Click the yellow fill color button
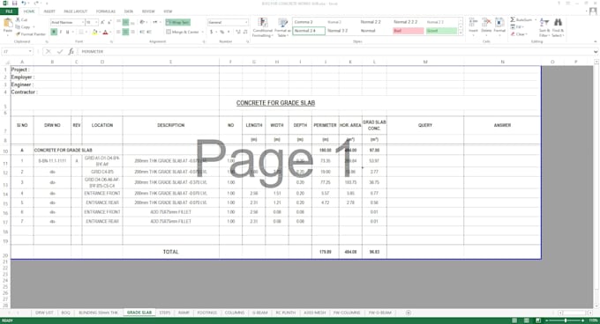The width and height of the screenshot is (600, 324). [95, 32]
